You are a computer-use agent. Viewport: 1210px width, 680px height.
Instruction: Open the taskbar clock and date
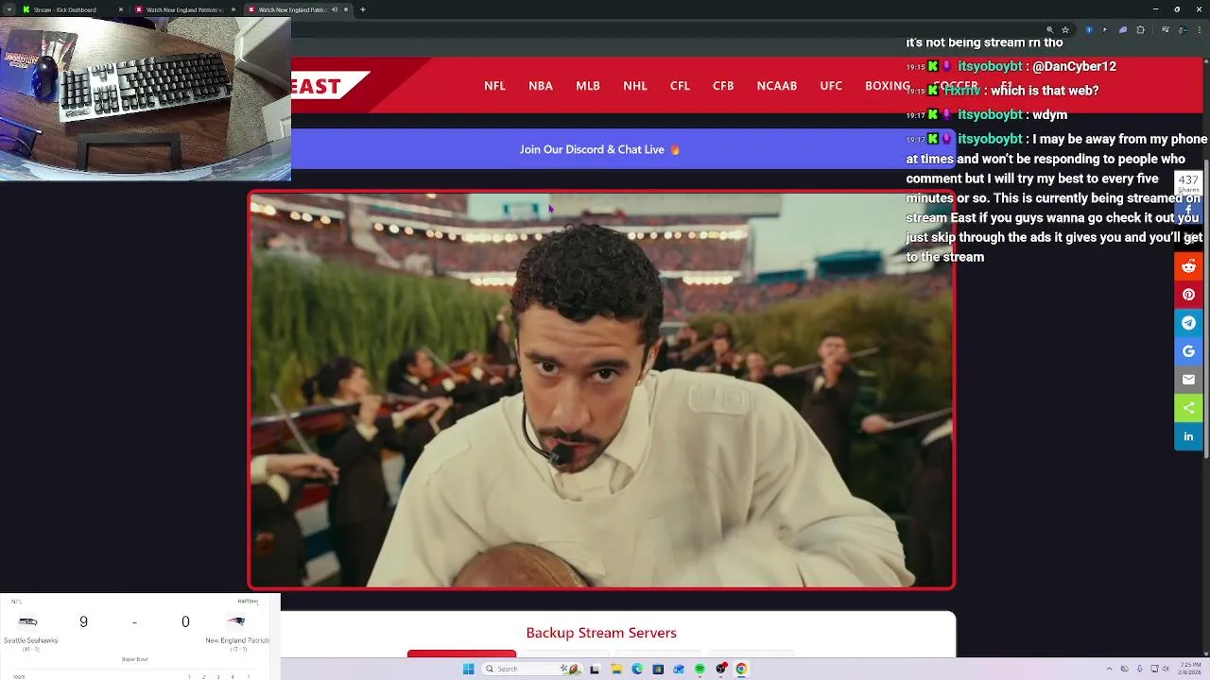coord(1188,669)
